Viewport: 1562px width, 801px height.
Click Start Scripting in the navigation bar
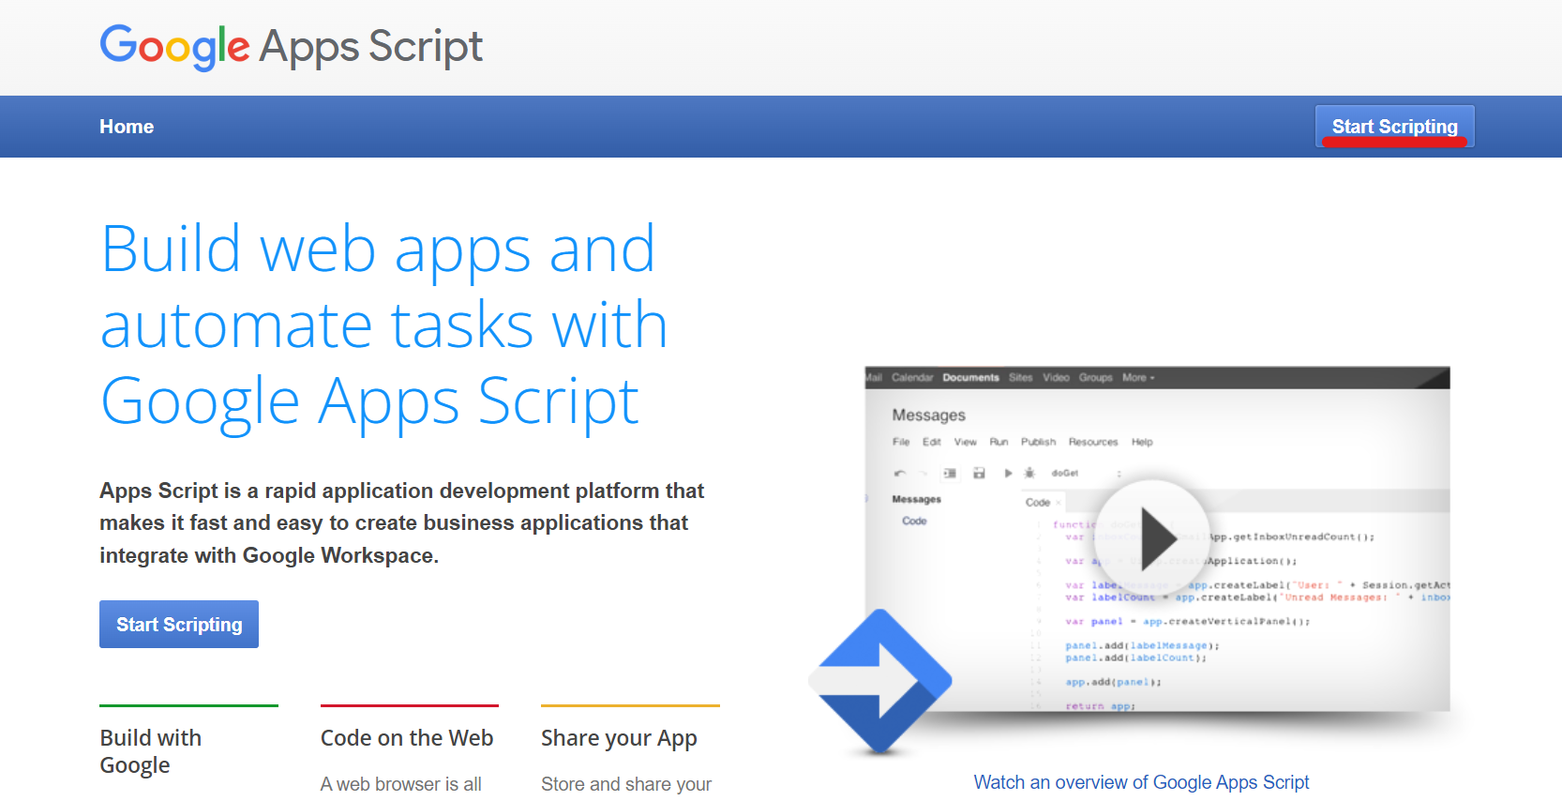(1394, 127)
